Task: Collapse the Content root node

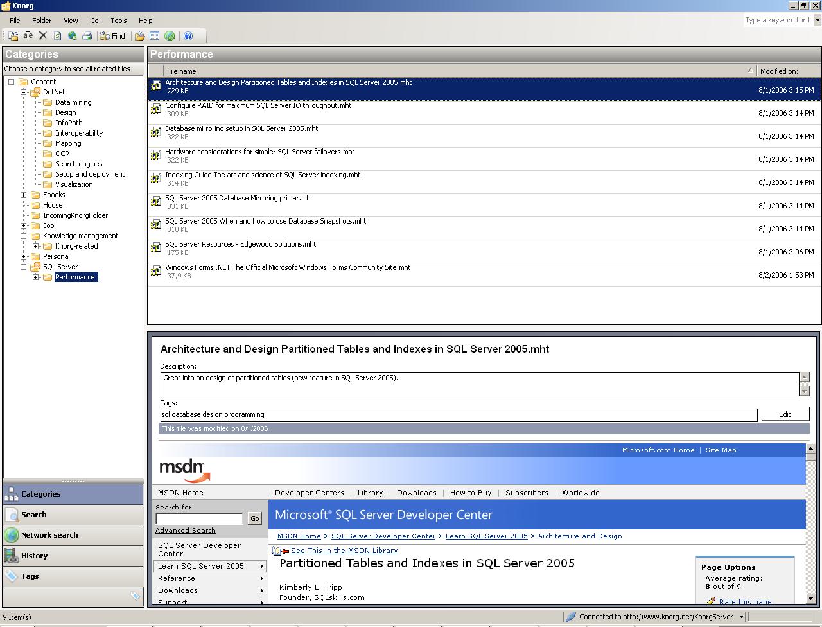Action: coord(11,82)
